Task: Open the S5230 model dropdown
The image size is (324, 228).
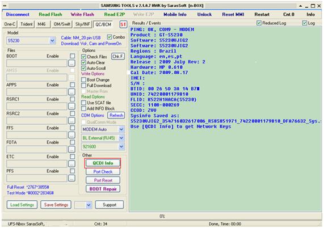Action: 52,40
